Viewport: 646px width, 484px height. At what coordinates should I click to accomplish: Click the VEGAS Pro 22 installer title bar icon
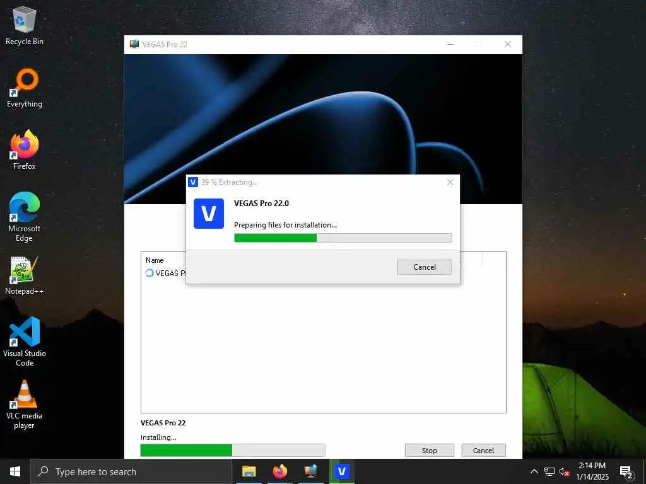pyautogui.click(x=134, y=44)
